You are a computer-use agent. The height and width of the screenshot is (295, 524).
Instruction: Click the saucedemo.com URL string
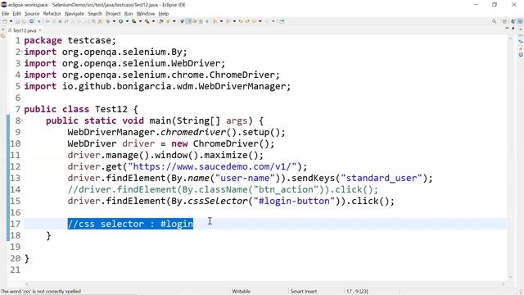213,166
